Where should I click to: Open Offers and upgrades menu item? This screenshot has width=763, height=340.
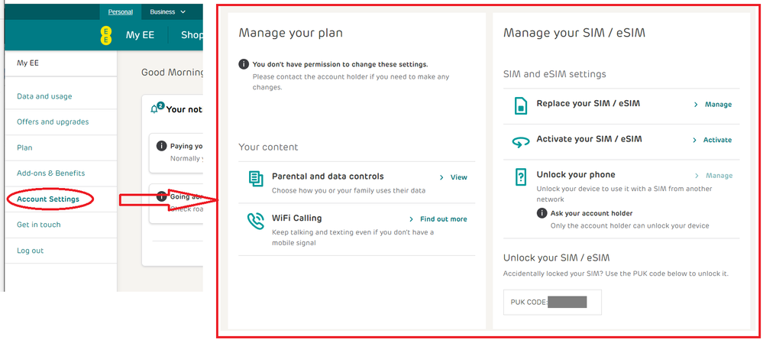[x=53, y=121]
